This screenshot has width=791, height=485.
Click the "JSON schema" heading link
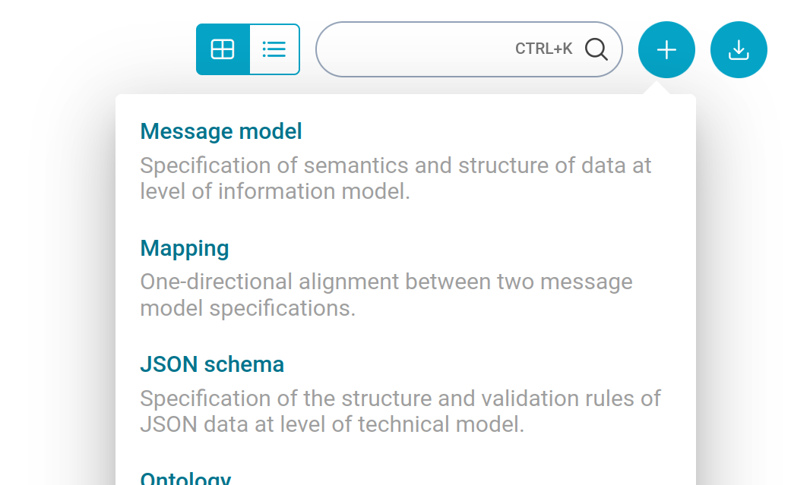click(x=212, y=364)
